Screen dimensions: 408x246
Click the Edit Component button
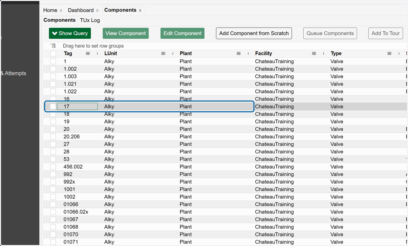[183, 33]
